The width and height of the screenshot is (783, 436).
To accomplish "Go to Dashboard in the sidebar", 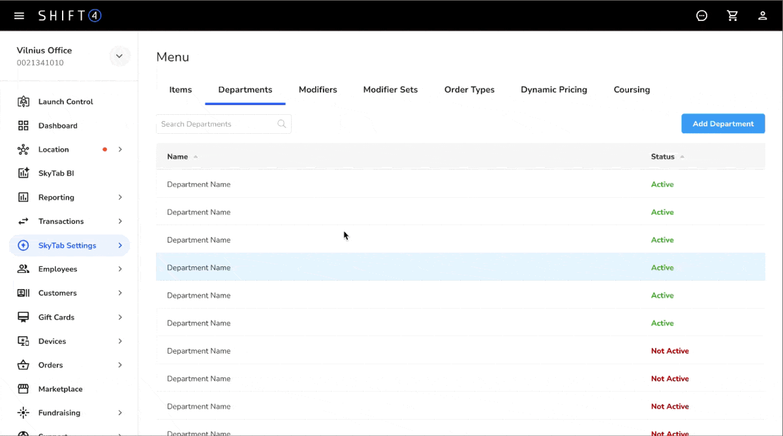I will pos(57,125).
